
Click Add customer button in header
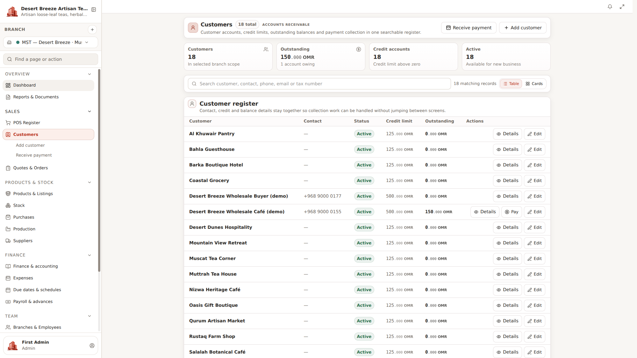[x=523, y=28]
